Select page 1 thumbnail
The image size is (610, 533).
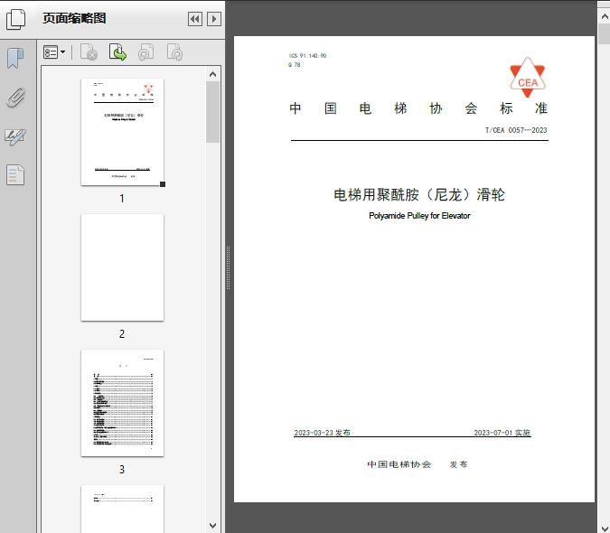tap(123, 132)
